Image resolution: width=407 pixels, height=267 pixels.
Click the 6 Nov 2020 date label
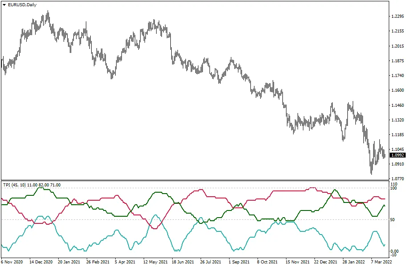(x=12, y=262)
